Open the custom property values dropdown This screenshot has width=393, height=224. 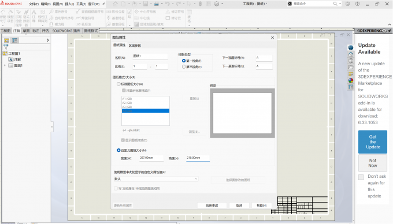[155, 179]
